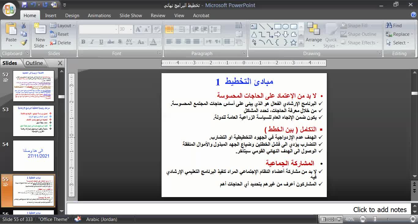This screenshot has height=224, width=418.
Task: Undo the last action
Action: pos(33,5)
